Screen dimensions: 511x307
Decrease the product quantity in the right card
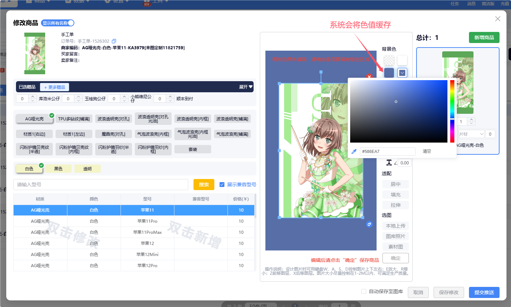[x=471, y=123]
